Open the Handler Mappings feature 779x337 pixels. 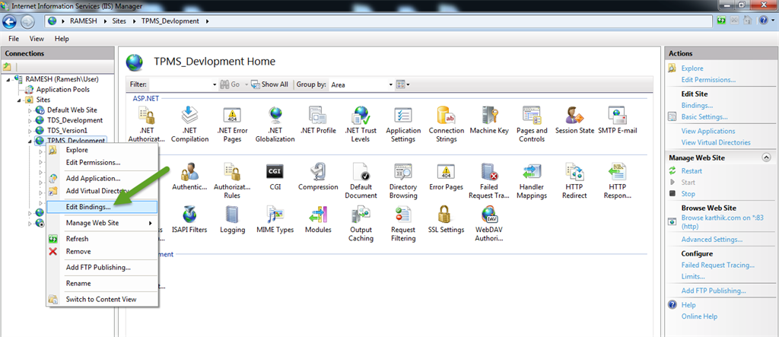click(532, 181)
